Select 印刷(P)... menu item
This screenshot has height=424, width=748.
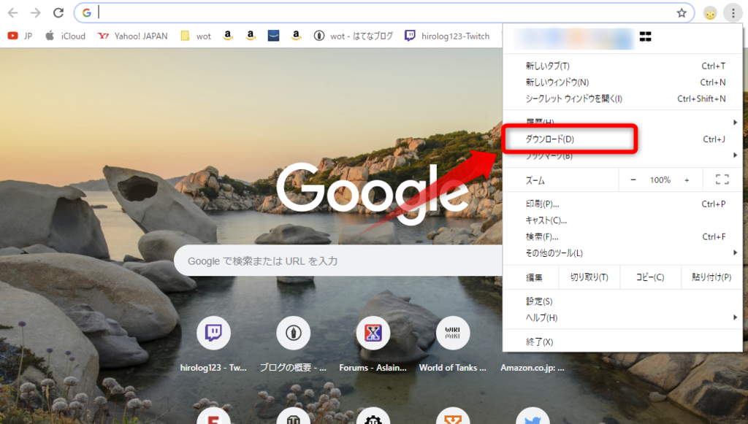tap(622, 204)
